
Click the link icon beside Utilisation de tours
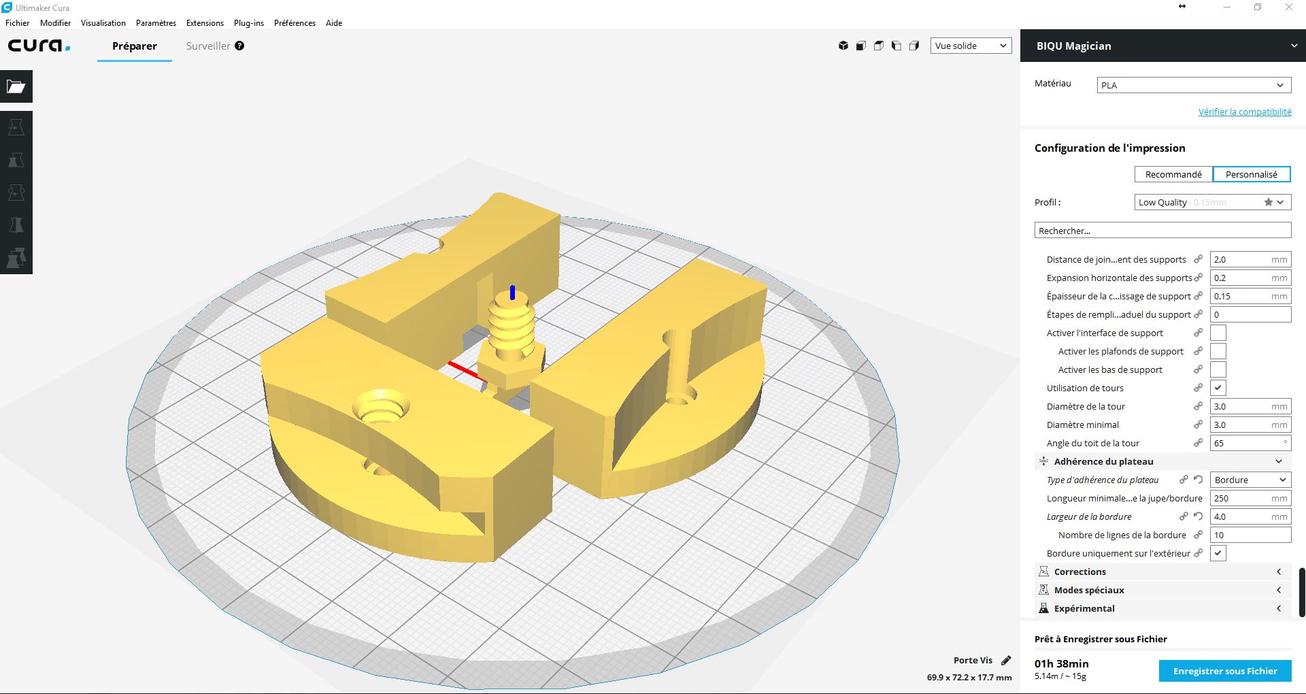point(1199,388)
